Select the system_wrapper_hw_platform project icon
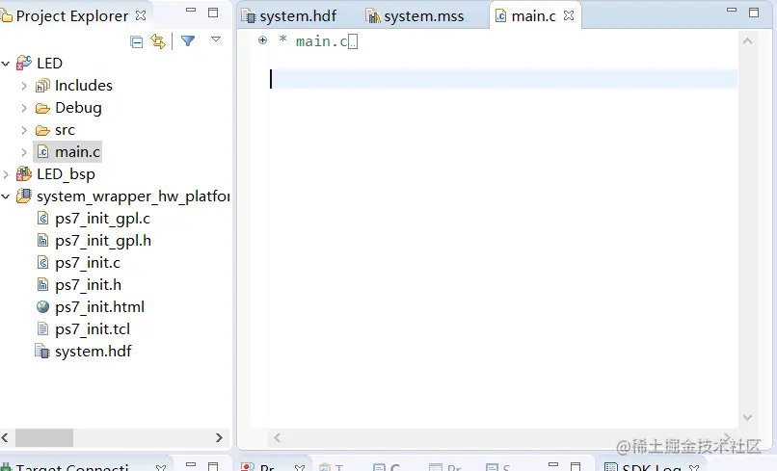777x471 pixels. pos(24,196)
